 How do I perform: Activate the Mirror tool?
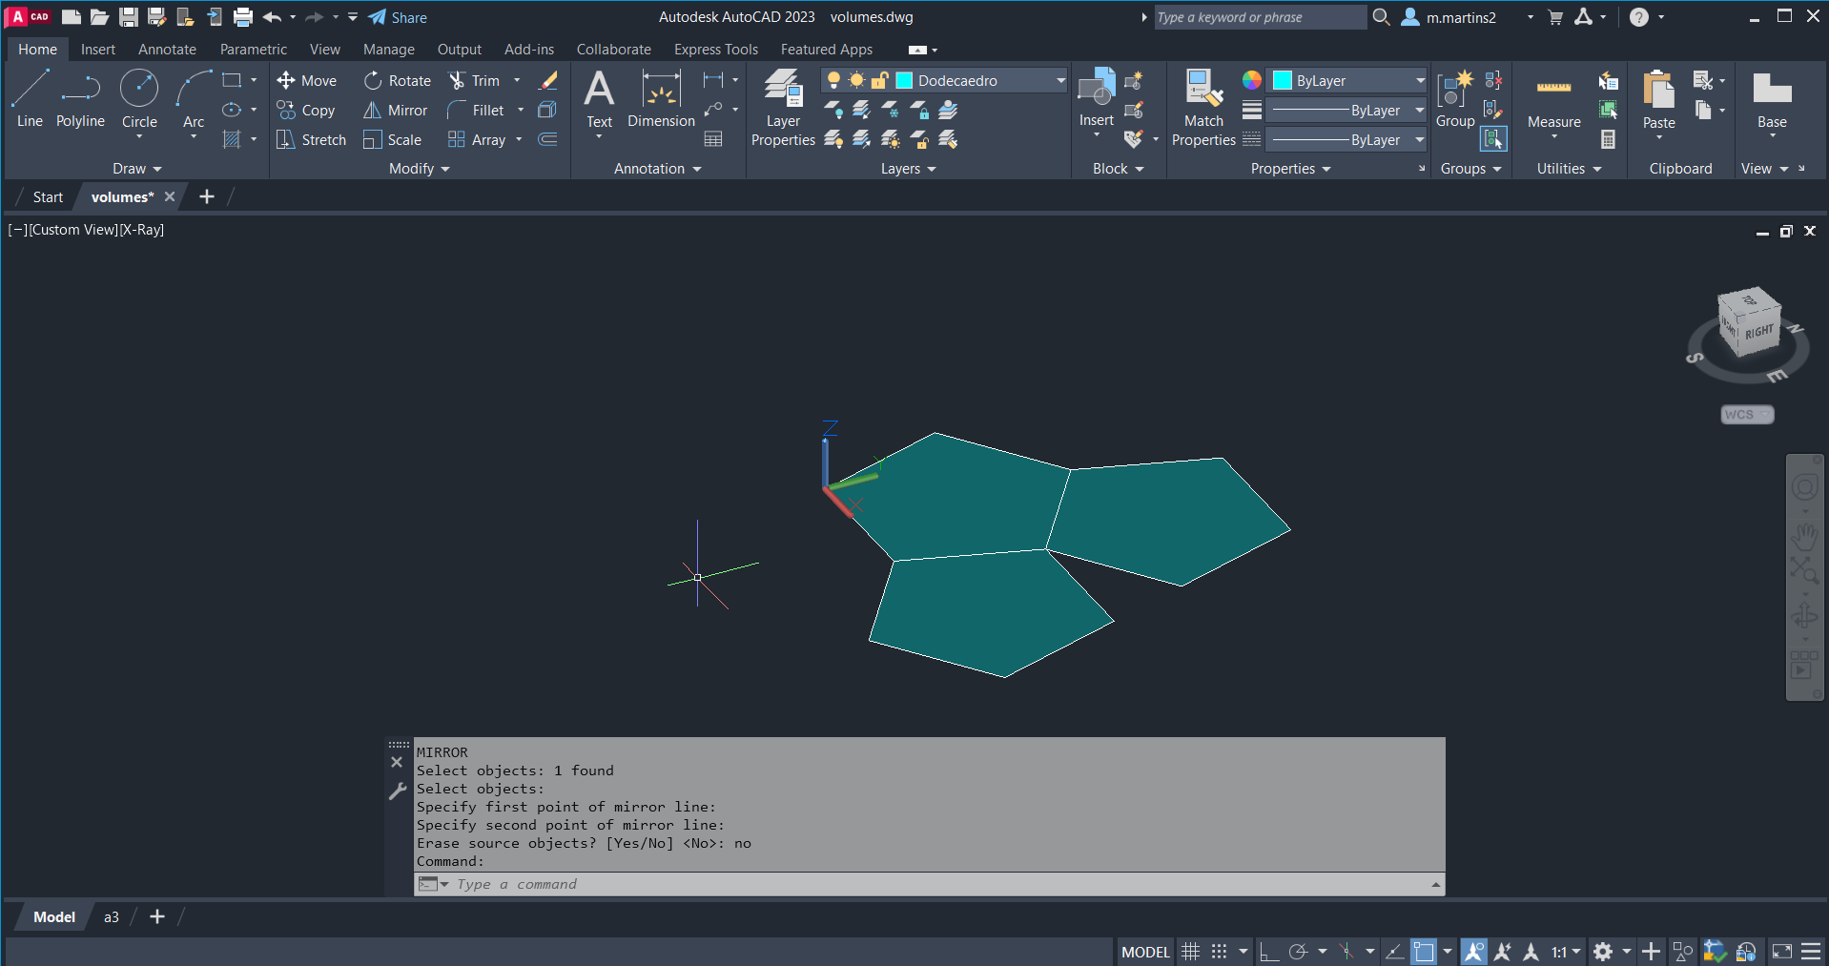395,111
